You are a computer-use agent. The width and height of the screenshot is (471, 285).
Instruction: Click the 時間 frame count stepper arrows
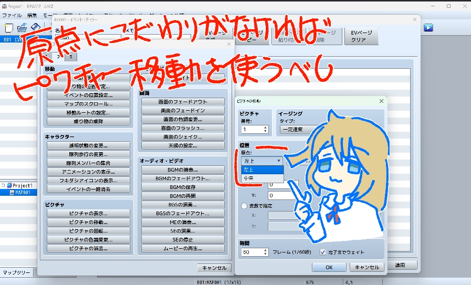[265, 252]
